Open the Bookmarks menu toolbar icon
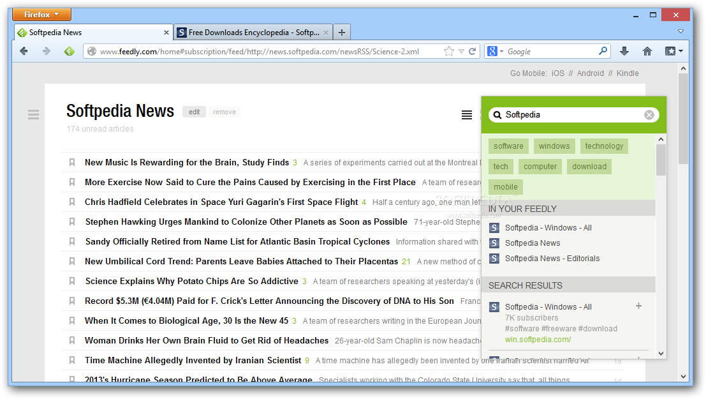706x399 pixels. point(670,52)
